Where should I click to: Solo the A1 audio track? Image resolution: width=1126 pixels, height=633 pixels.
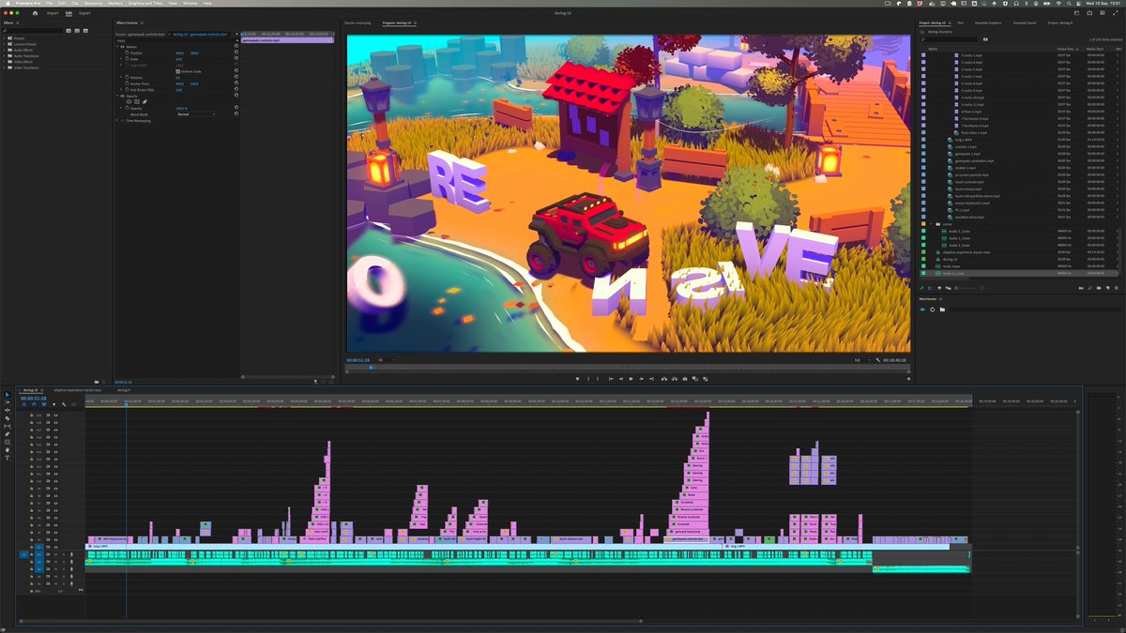click(x=64, y=554)
